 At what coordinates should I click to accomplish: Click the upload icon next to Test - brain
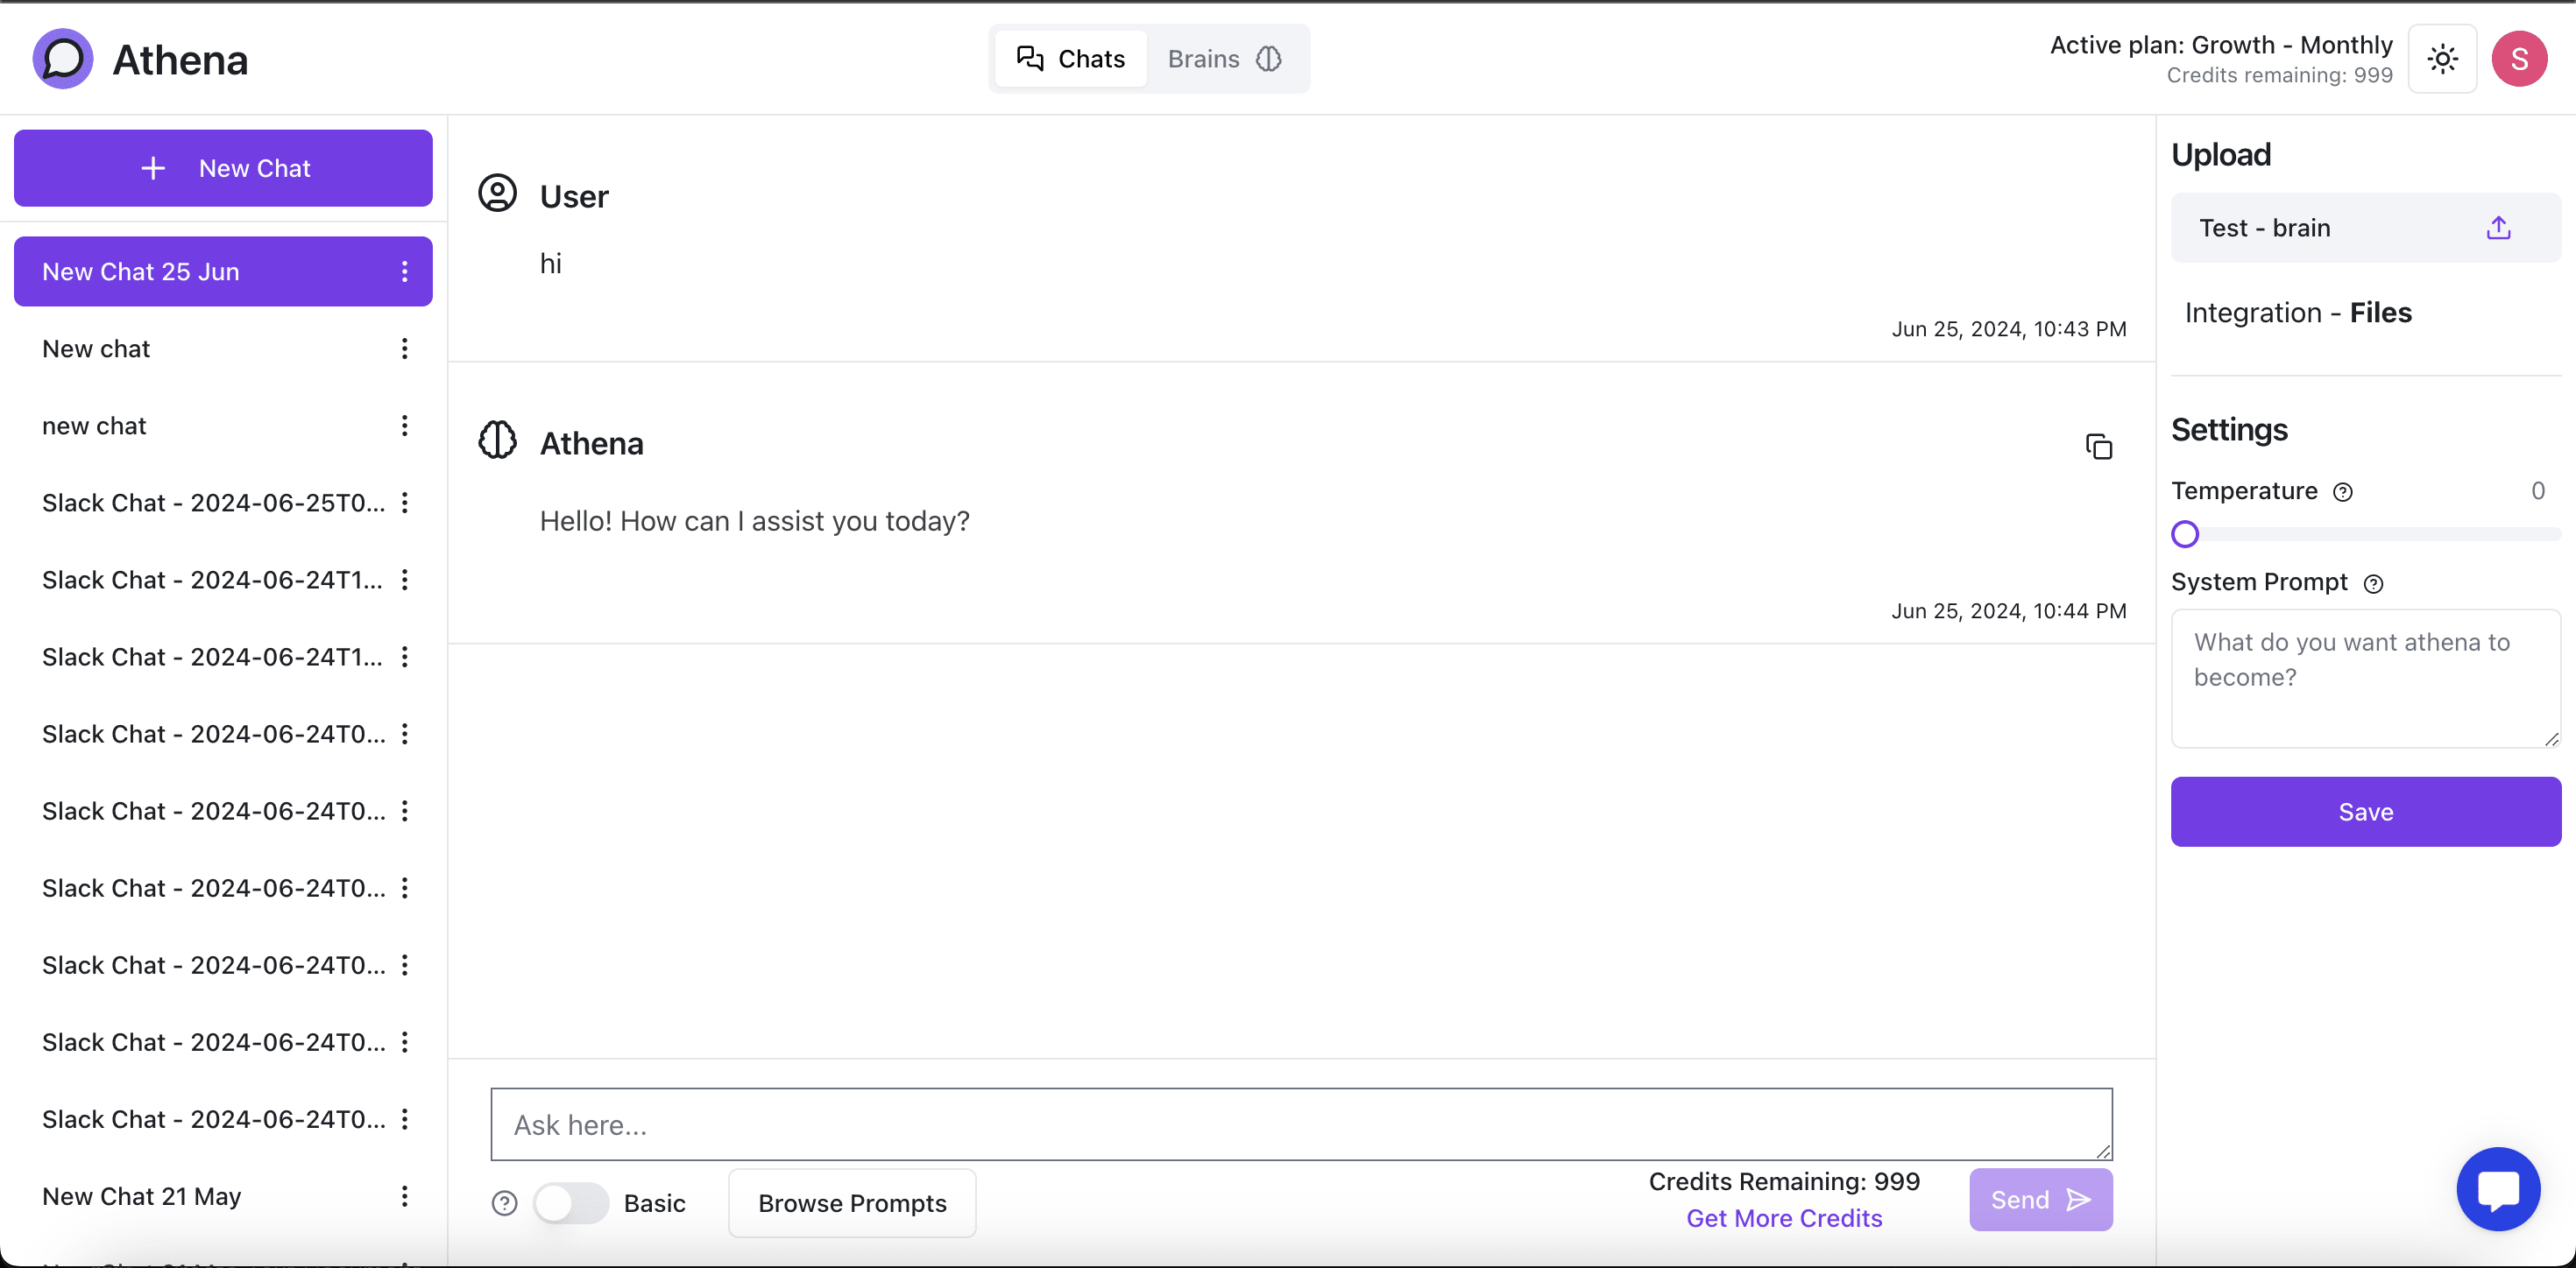pyautogui.click(x=2498, y=228)
